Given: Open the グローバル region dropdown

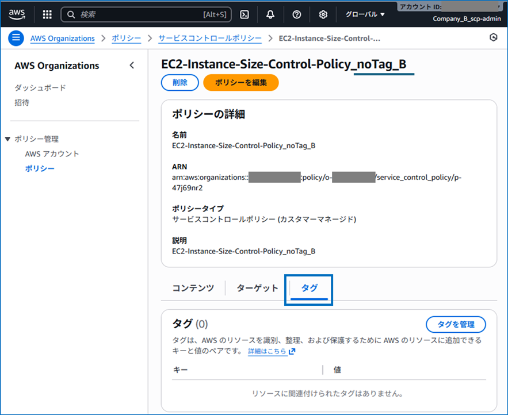Looking at the screenshot, I should tap(364, 14).
